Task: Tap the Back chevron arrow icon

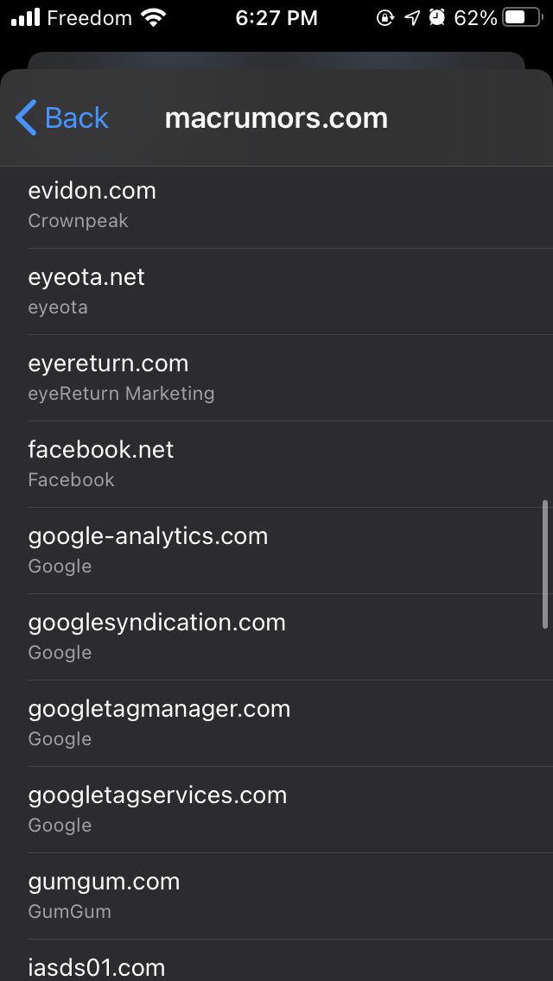Action: pos(26,117)
